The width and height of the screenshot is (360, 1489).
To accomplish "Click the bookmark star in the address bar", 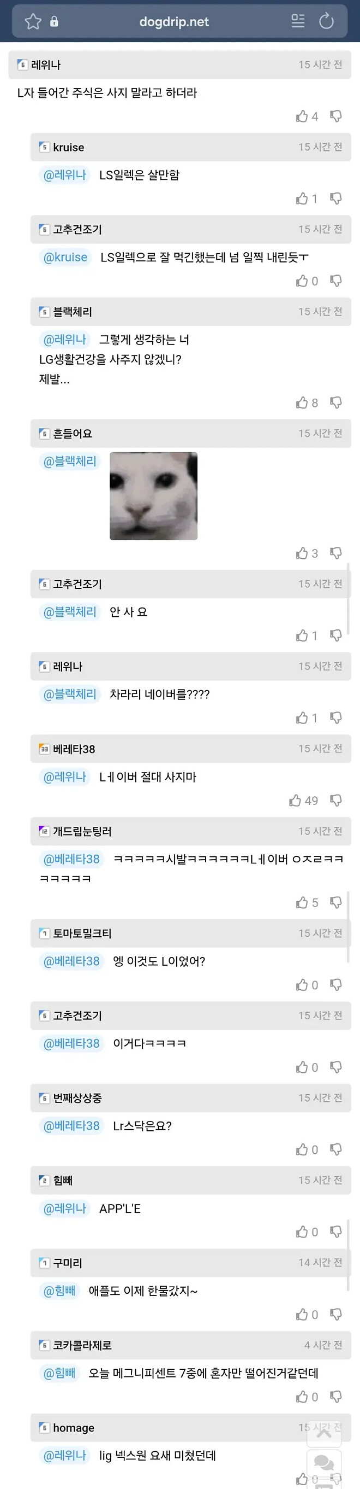I will click(x=33, y=21).
